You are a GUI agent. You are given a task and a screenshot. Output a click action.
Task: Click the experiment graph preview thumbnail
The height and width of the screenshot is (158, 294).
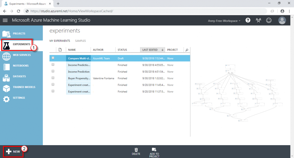point(237,93)
